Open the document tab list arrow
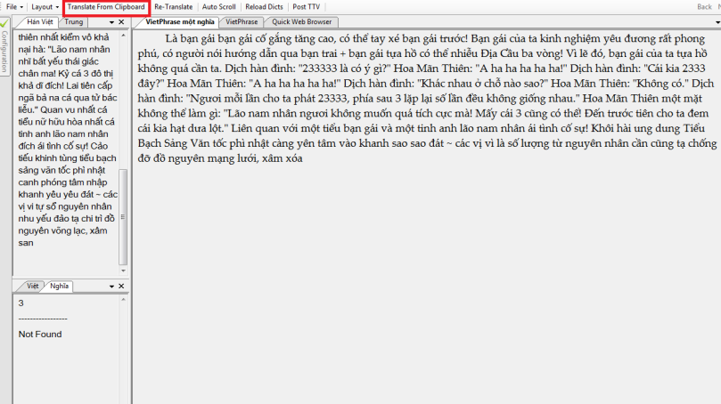721x404 pixels. pyautogui.click(x=716, y=21)
